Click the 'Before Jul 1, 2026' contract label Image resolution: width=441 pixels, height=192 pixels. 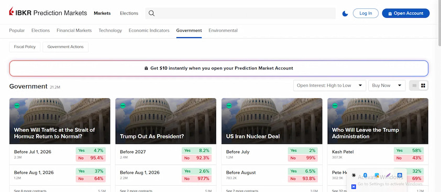[x=32, y=152]
